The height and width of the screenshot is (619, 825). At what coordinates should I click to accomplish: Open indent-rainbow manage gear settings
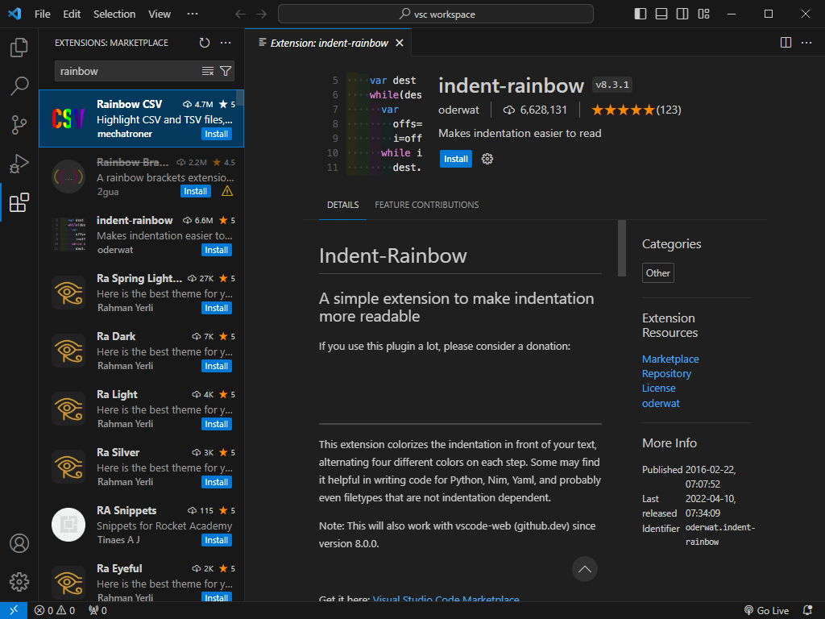(x=487, y=159)
